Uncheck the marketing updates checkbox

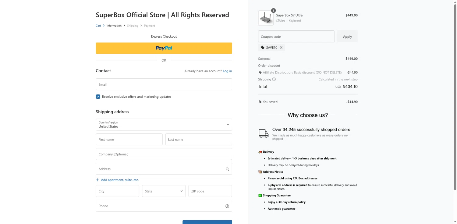(98, 97)
